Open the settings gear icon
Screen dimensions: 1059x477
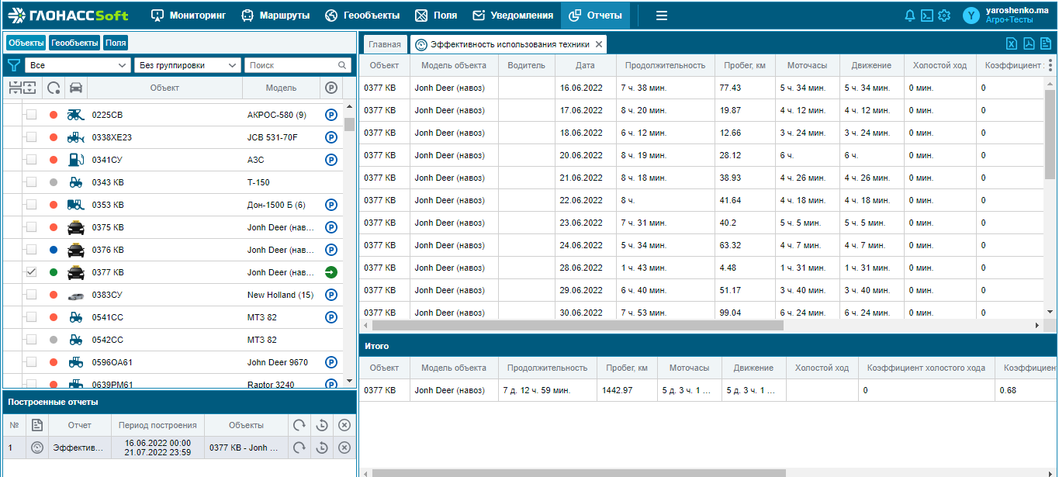pos(944,16)
